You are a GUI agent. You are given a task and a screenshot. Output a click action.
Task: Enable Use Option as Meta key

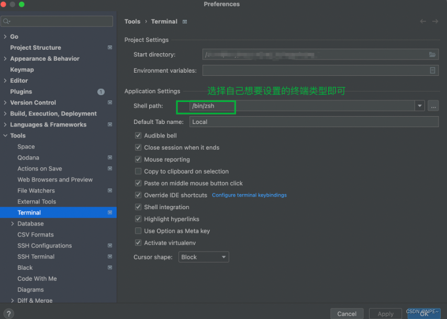click(138, 231)
